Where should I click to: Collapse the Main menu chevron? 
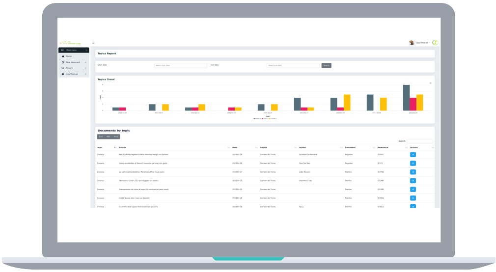coord(86,50)
